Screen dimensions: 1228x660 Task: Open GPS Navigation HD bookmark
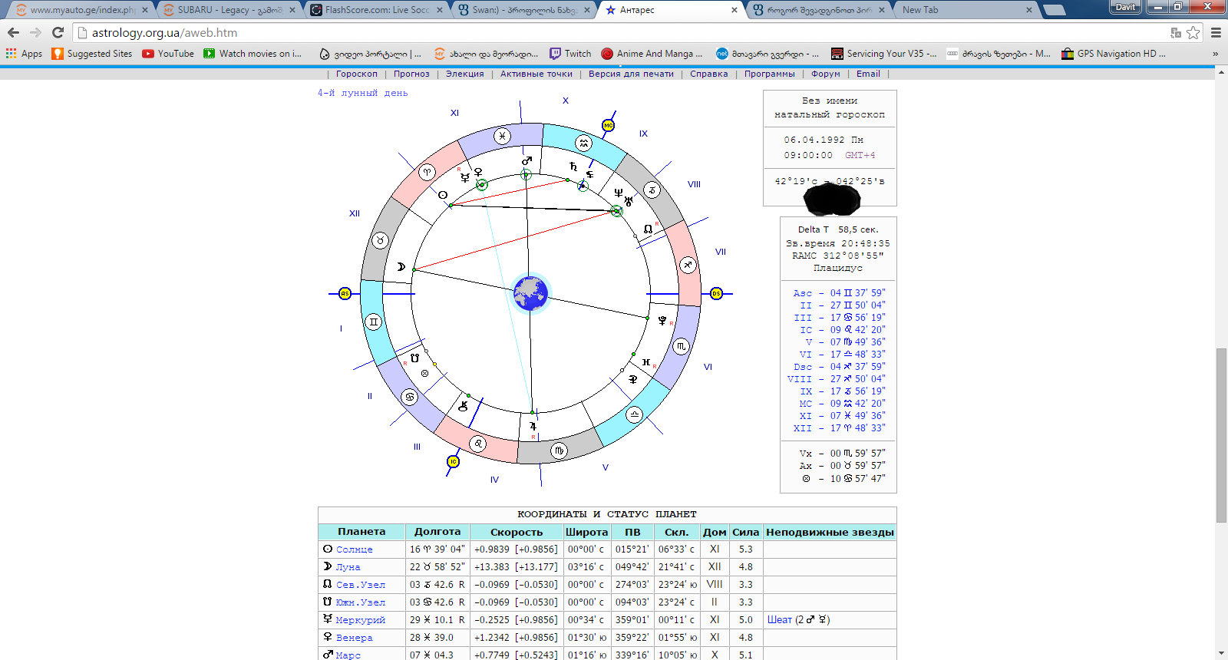(x=1114, y=54)
